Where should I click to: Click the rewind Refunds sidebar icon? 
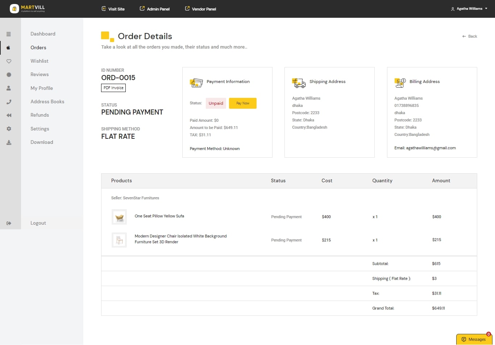click(9, 115)
